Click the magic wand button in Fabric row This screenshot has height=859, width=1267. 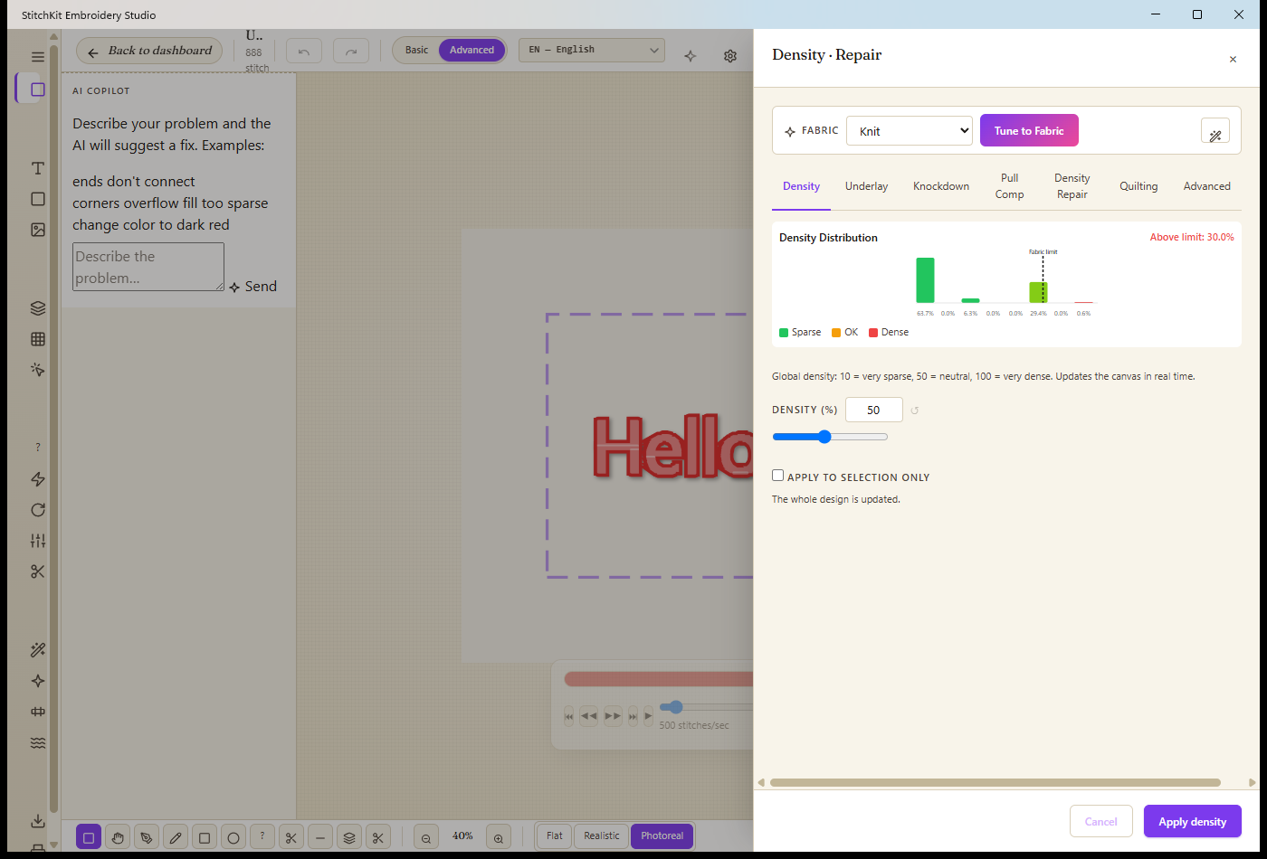click(x=1215, y=131)
